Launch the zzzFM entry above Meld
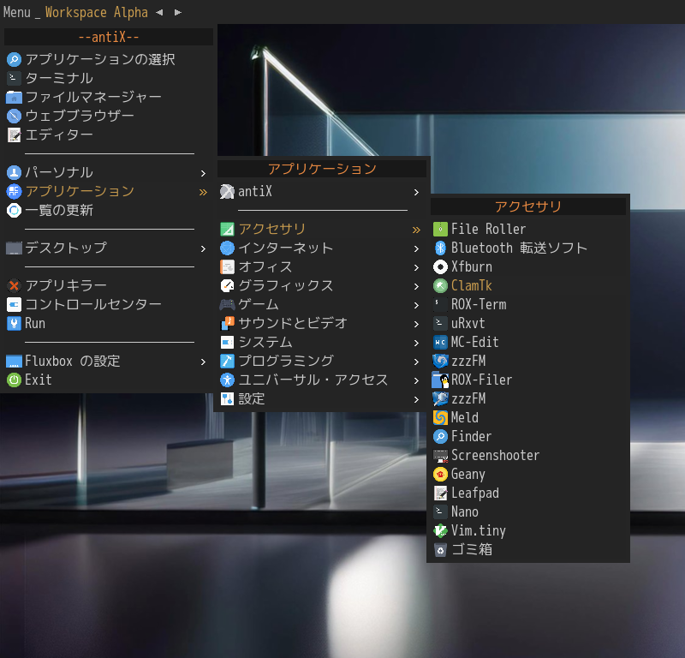This screenshot has height=658, width=685. coord(527,398)
